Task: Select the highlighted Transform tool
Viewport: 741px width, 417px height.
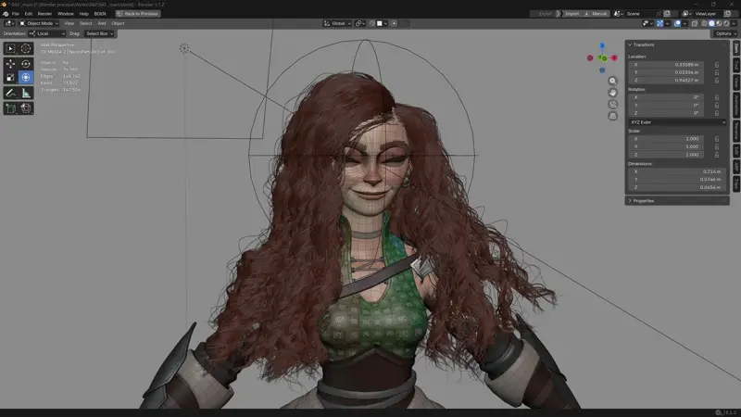Action: click(x=26, y=78)
